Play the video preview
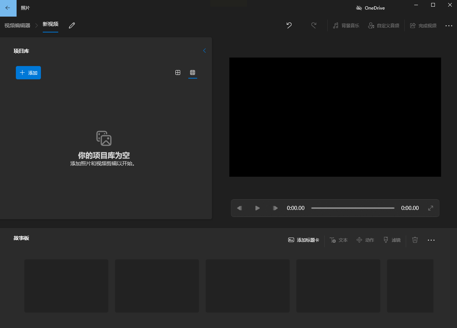 coord(258,208)
